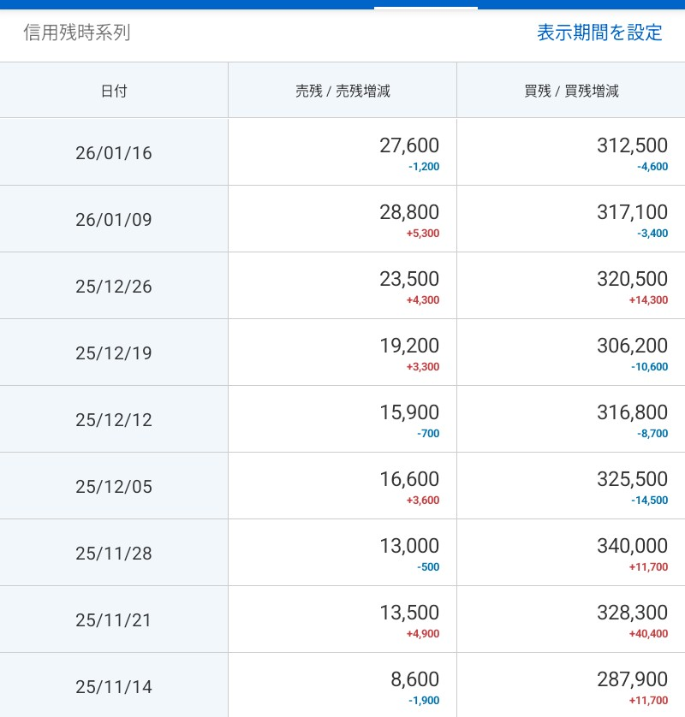The image size is (685, 717).
Task: Select the 売残 / 売残増減 column header
Action: coord(342,91)
